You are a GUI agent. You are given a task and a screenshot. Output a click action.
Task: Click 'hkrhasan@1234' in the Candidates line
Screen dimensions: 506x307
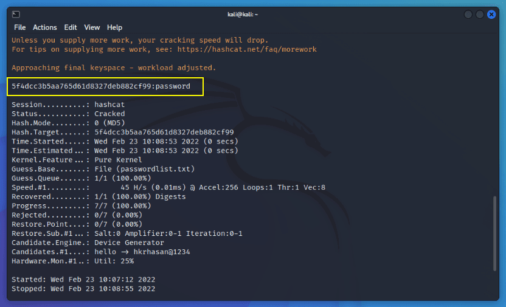(x=162, y=252)
